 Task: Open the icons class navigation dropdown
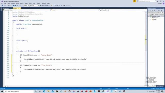75,10
